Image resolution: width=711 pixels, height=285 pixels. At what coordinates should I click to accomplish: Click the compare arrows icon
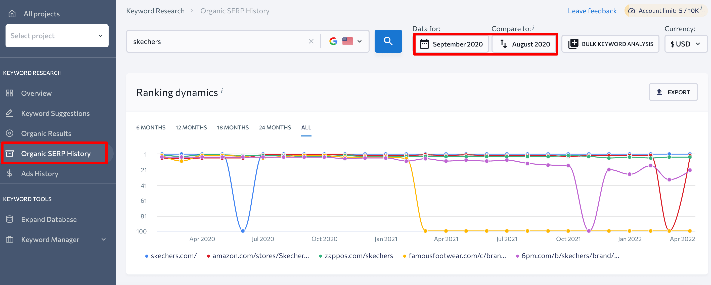pos(503,44)
